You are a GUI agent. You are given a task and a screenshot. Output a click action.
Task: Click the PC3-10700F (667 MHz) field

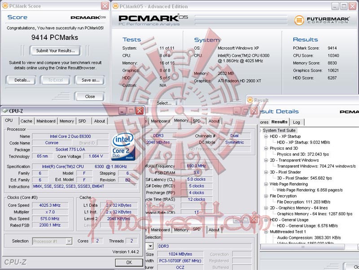[180, 261]
